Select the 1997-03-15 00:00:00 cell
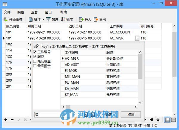Image resolution: width=179 pixels, height=130 pixels. 89,38
